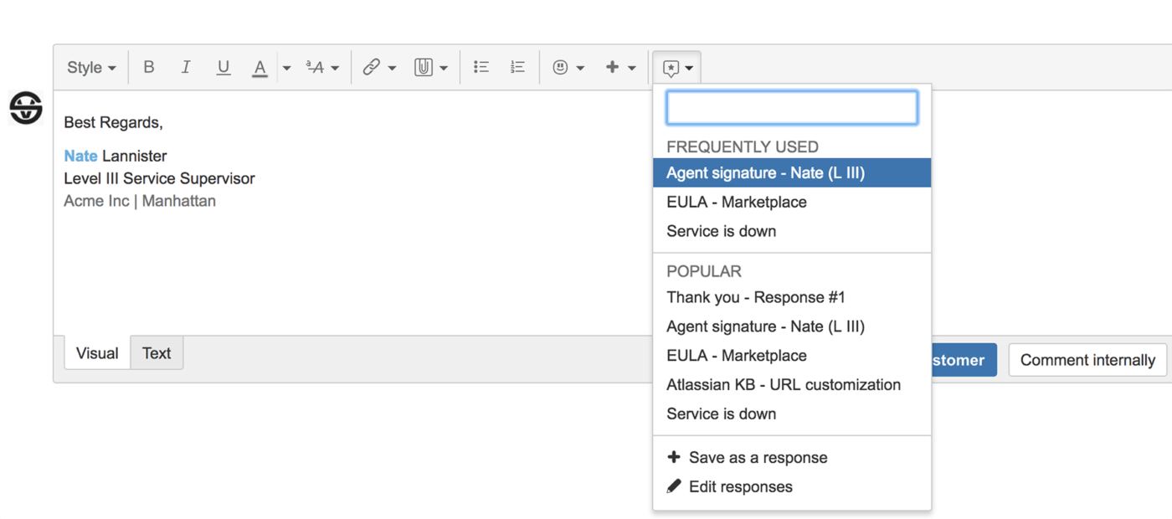Insert a numbered list

click(x=518, y=68)
